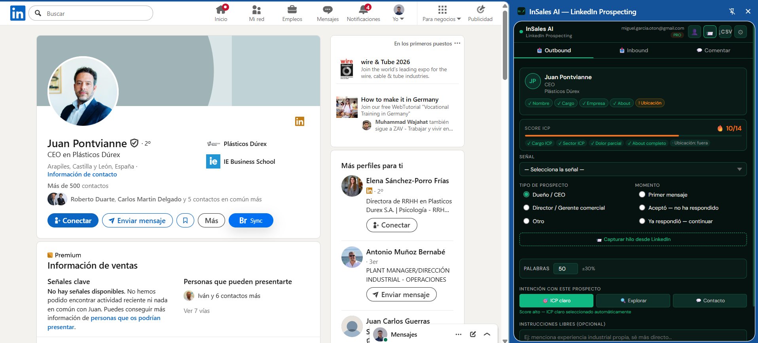The image size is (758, 343).
Task: Click the Instrucciones libres text field
Action: point(633,336)
